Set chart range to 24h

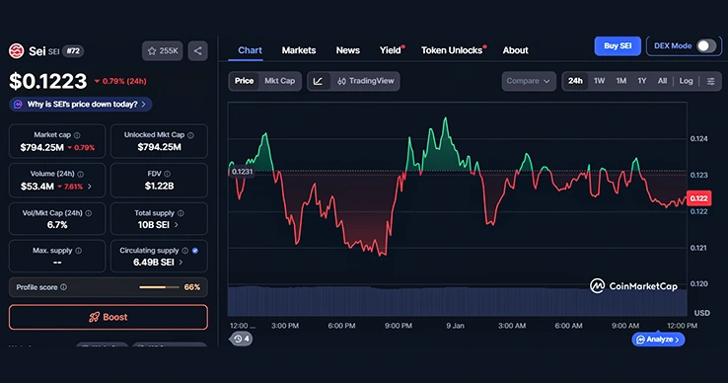[x=575, y=81]
